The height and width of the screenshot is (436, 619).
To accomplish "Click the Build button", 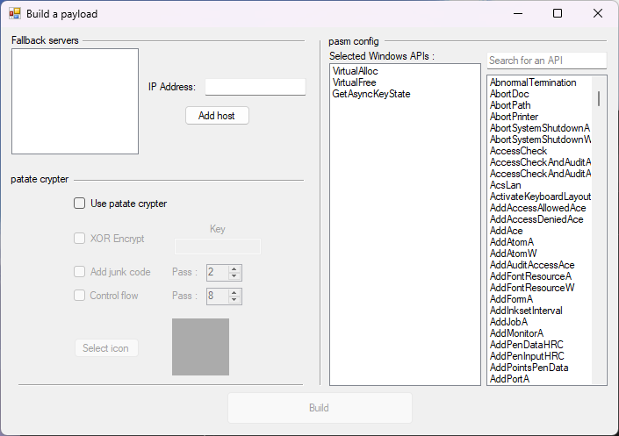I will tap(320, 408).
